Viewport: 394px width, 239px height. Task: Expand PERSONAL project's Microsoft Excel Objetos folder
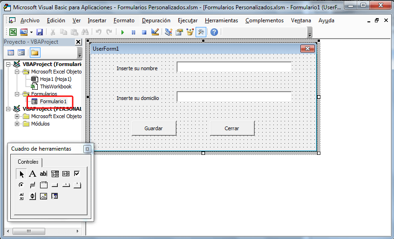click(17, 117)
